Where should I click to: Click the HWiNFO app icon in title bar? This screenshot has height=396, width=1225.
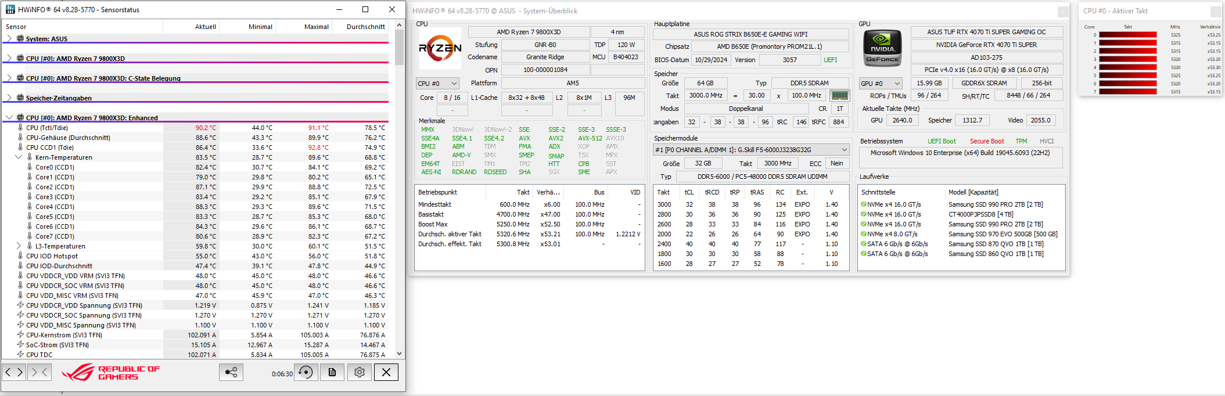point(10,9)
